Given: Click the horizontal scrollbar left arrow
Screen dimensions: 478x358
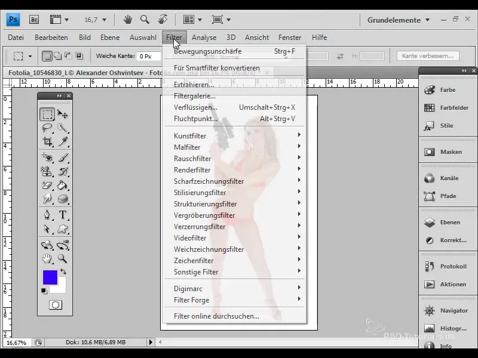Looking at the screenshot, I should click(160, 342).
